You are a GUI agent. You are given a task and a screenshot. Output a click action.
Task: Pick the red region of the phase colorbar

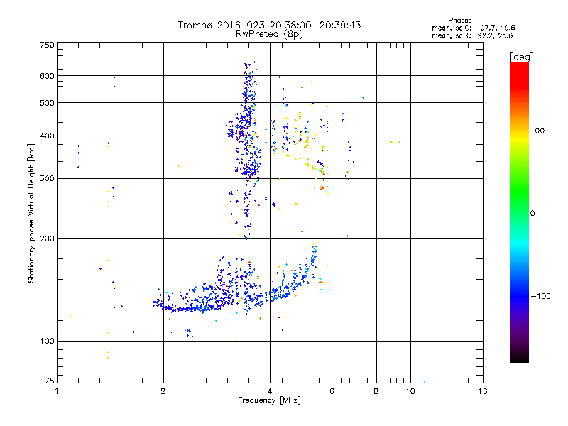point(520,76)
